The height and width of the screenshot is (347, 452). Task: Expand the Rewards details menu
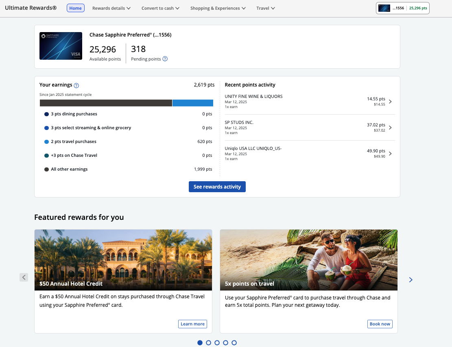(111, 8)
